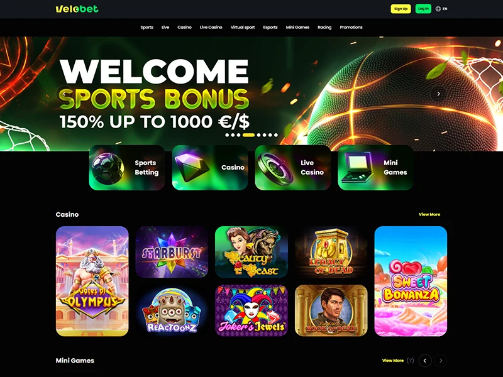Go to Promotions menu item

[x=351, y=27]
